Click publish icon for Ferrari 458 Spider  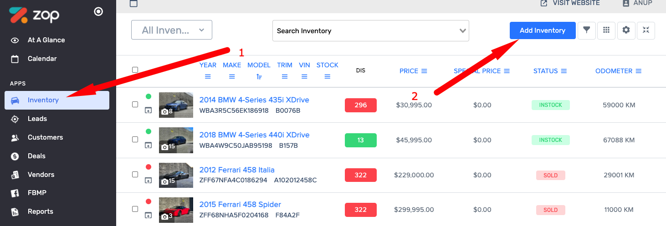tap(148, 215)
